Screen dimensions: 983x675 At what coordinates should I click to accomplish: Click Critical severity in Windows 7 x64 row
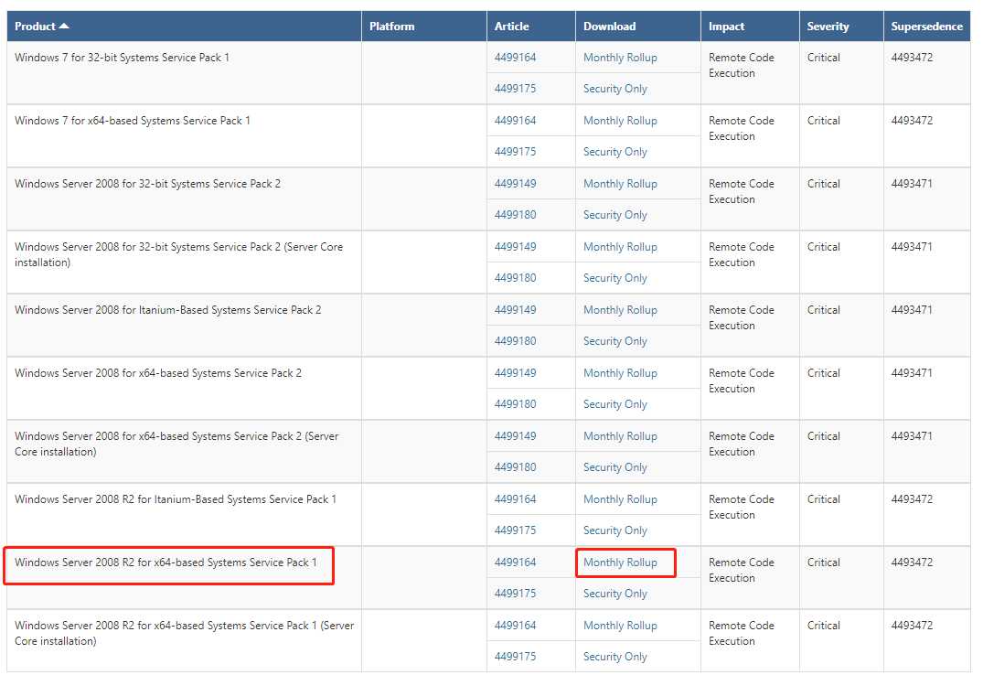pos(823,121)
